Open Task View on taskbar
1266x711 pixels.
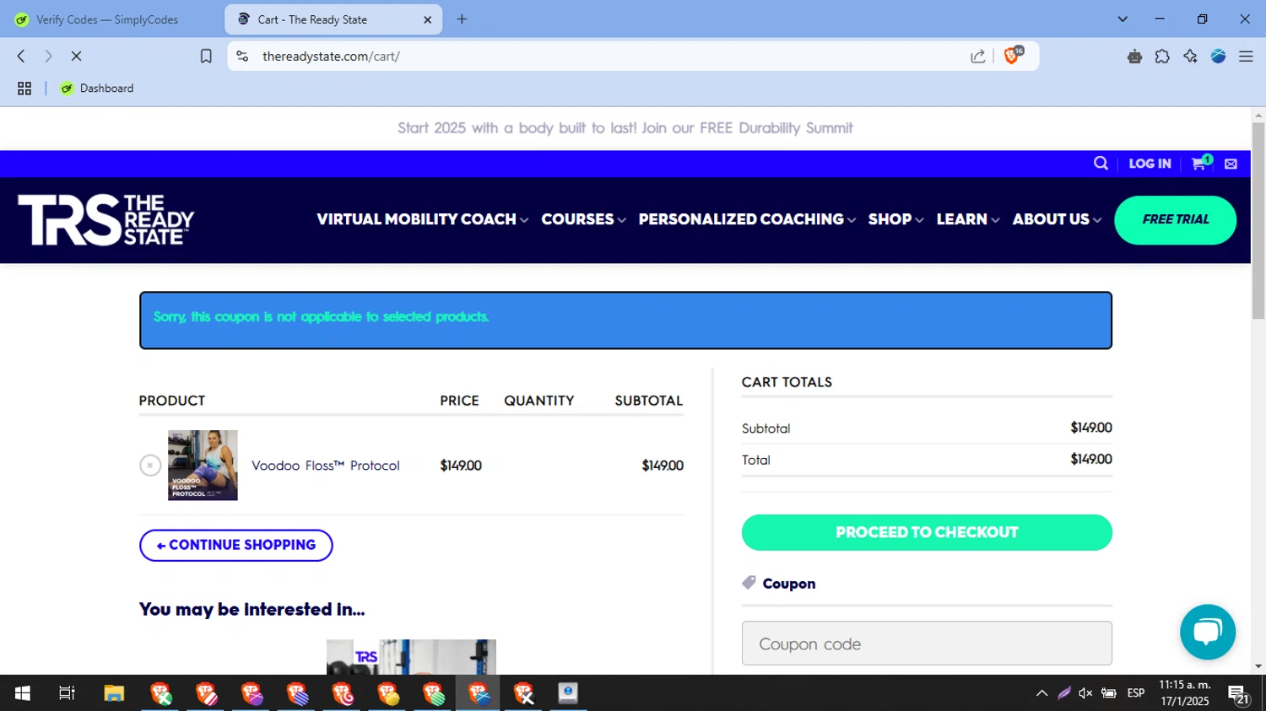coord(67,693)
